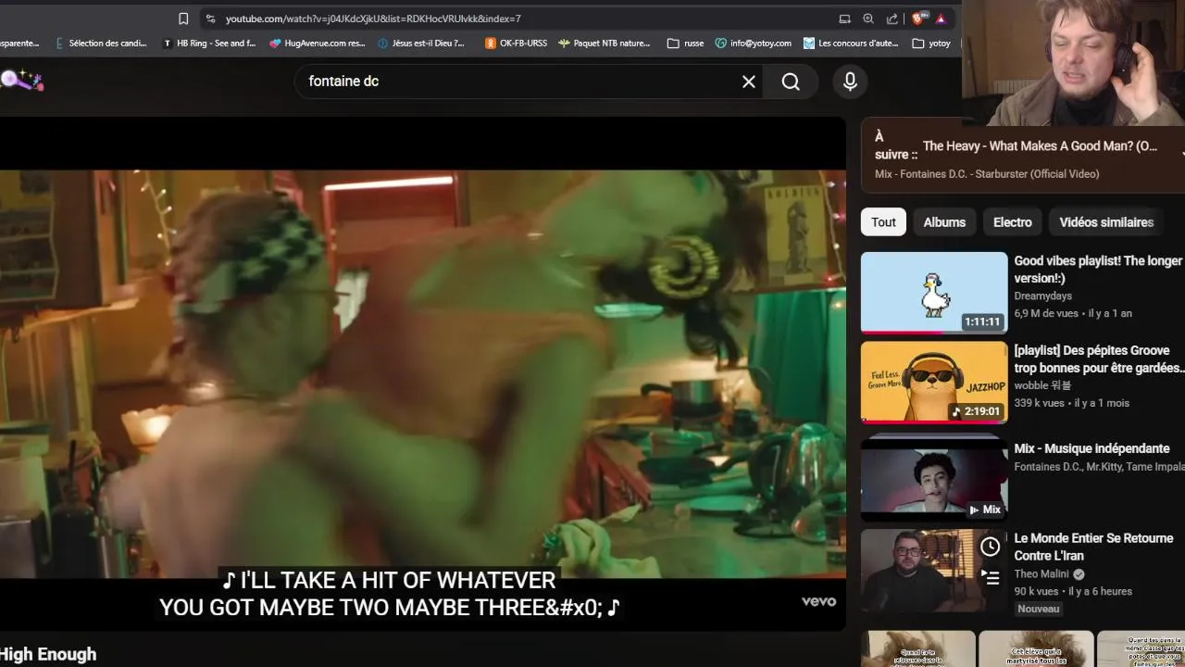Viewport: 1185px width, 667px height.
Task: Open 'HugAvenue.com res...' bookmark
Action: coord(318,43)
